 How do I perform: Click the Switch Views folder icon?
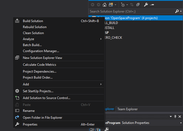pyautogui.click(x=111, y=5)
